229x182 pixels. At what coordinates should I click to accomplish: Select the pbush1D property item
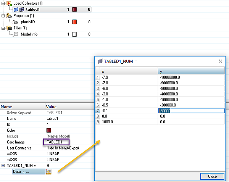28,22
